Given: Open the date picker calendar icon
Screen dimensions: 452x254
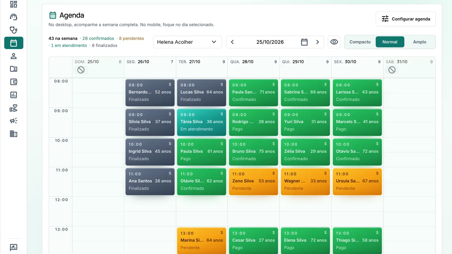Looking at the screenshot, I should [304, 42].
